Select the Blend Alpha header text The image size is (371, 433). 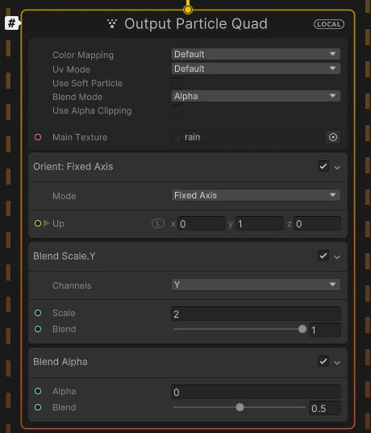[60, 362]
